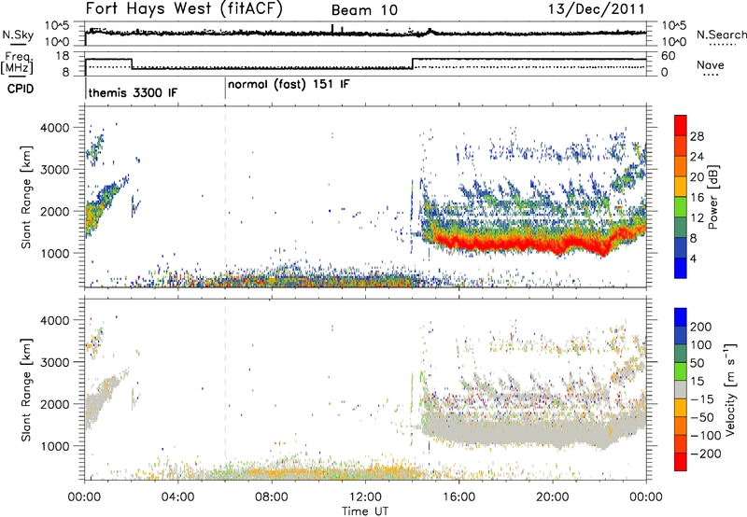Viewport: 747px width, 517px height.
Task: Click the 'CPID' label
Action: click(x=21, y=89)
